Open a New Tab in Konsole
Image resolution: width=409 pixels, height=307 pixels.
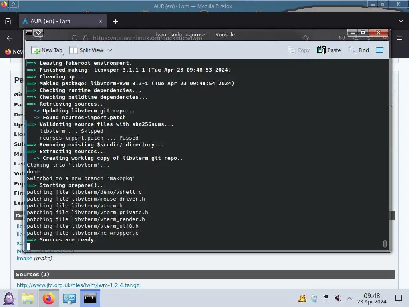(x=47, y=50)
